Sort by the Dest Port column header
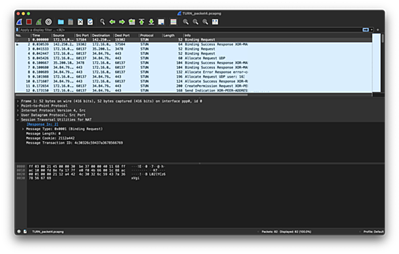Image resolution: width=399 pixels, height=254 pixels. [x=126, y=35]
